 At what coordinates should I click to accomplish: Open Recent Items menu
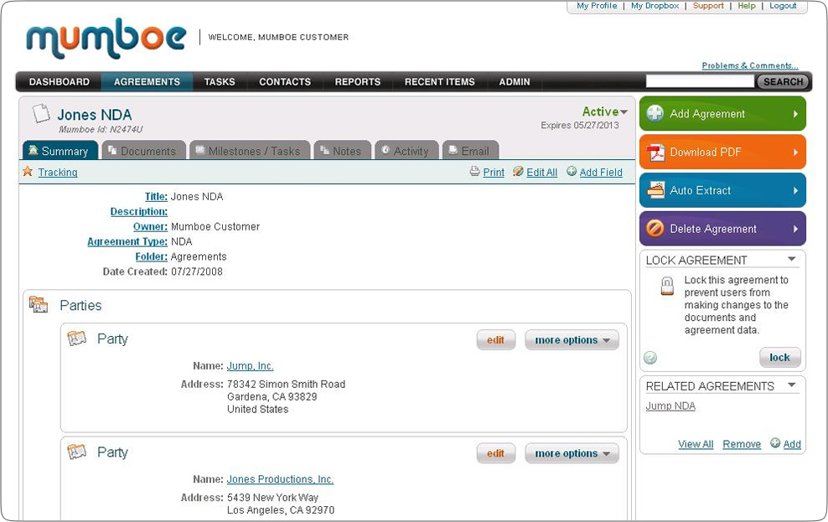[439, 82]
